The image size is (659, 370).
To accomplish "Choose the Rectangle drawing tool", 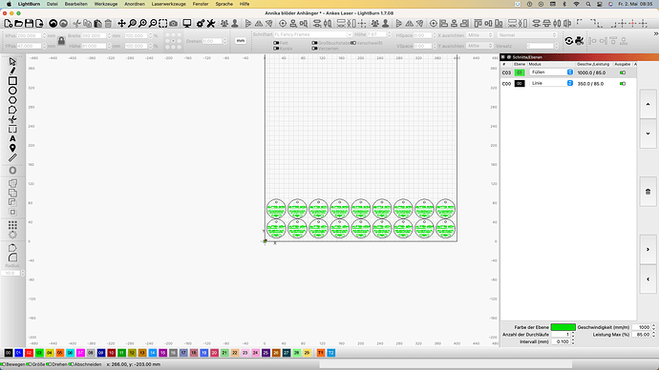I will tap(12, 80).
